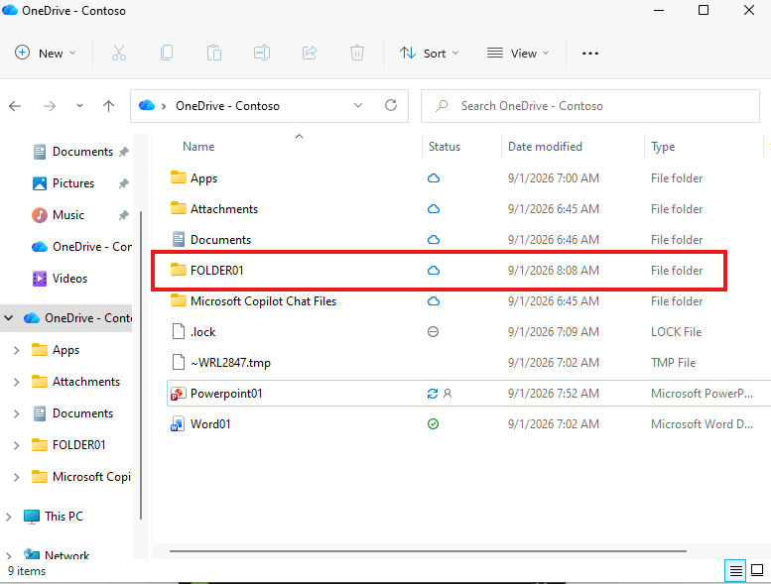Viewport: 771px width, 584px height.
Task: Click the Search OneDrive - Contoso box
Action: (x=590, y=106)
